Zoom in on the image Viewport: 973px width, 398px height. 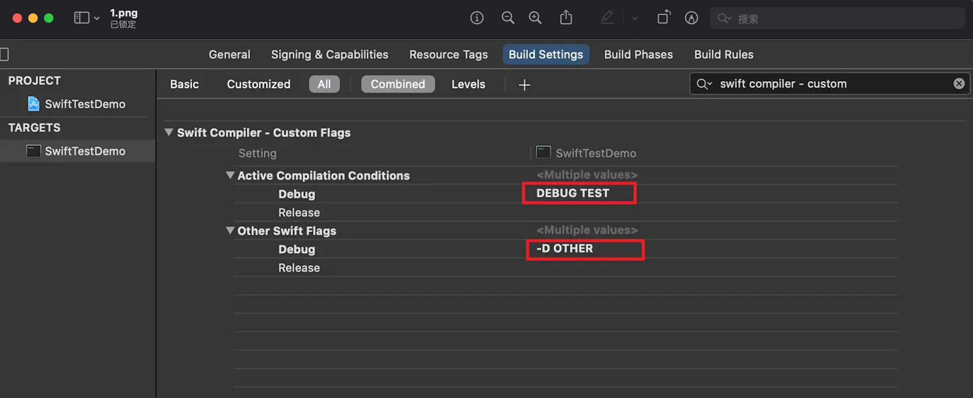point(535,18)
